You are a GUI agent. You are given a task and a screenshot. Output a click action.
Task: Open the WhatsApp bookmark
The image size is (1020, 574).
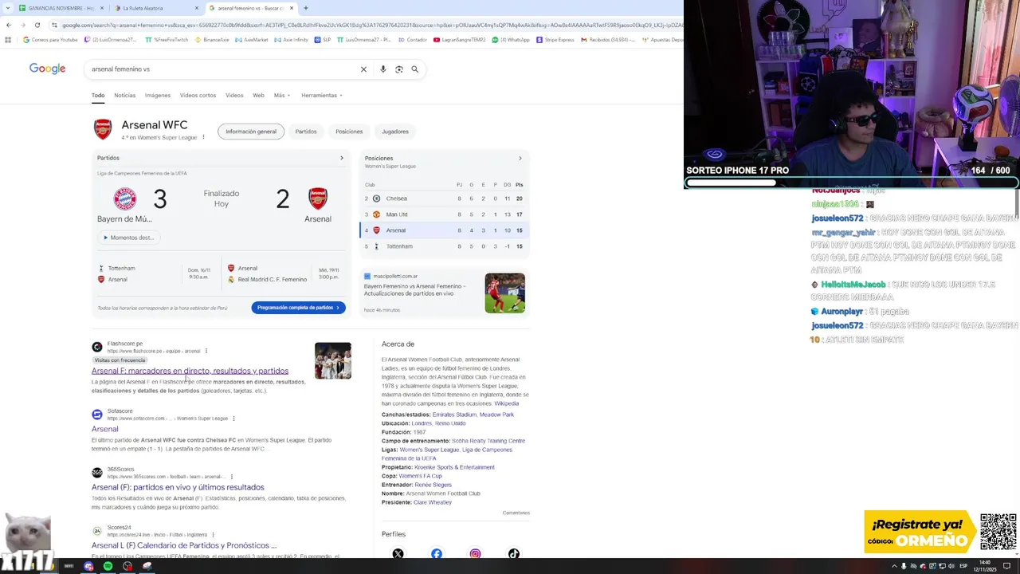click(x=511, y=40)
